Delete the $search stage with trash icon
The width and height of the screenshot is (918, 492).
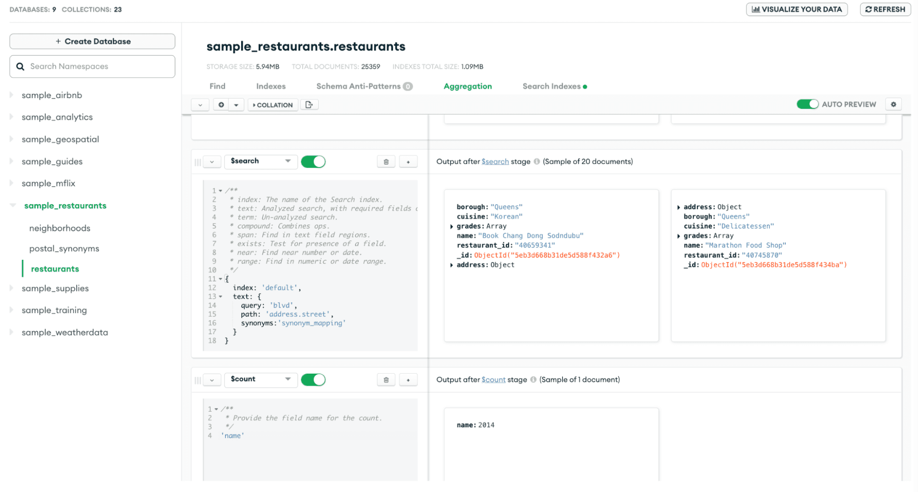[386, 162]
